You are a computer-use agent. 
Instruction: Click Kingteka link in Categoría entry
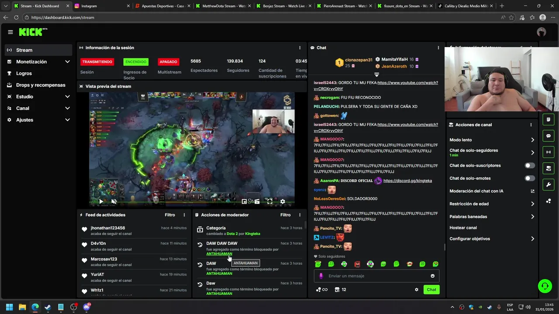coord(252,234)
